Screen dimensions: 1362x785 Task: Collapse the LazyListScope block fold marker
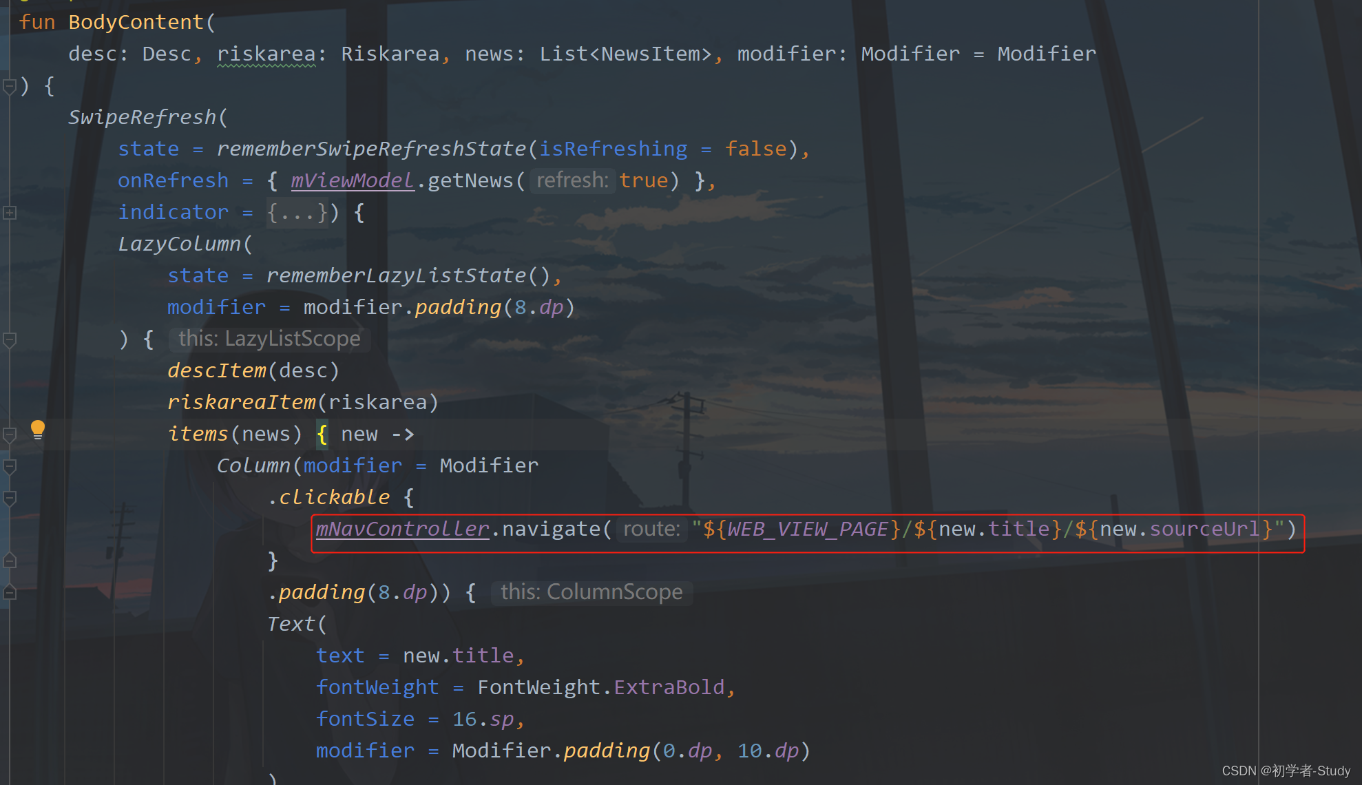[10, 339]
